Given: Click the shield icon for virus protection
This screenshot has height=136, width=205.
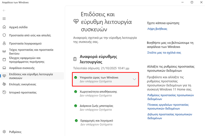Looking at the screenshot, I should tap(4, 35).
